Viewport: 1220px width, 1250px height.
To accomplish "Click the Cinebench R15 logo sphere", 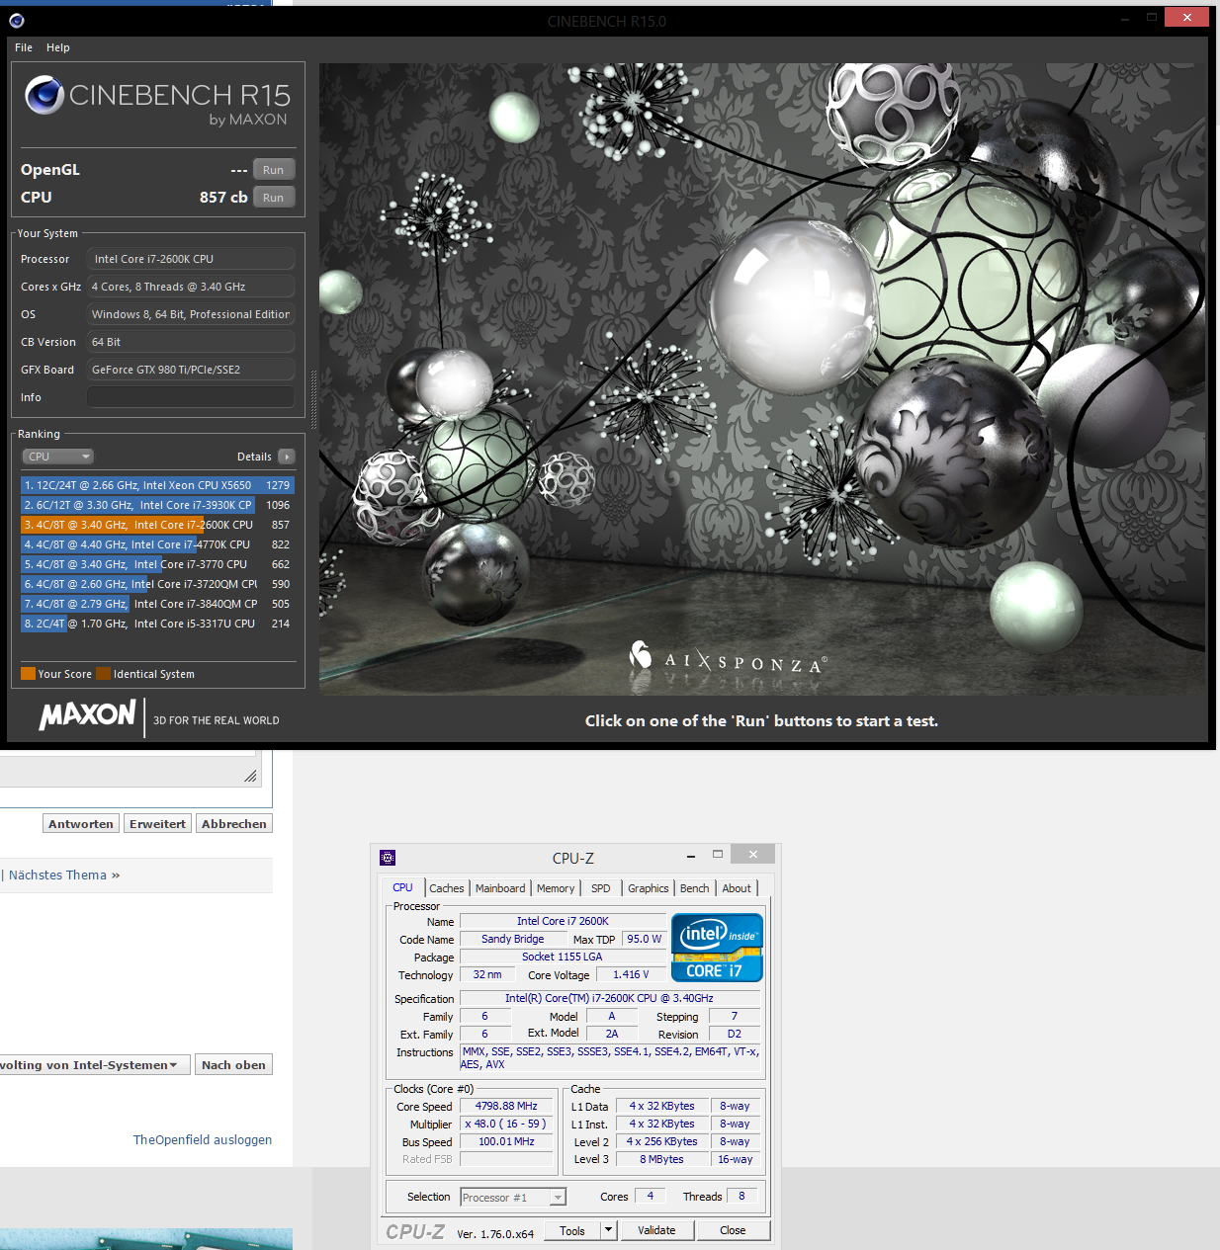I will click(45, 96).
